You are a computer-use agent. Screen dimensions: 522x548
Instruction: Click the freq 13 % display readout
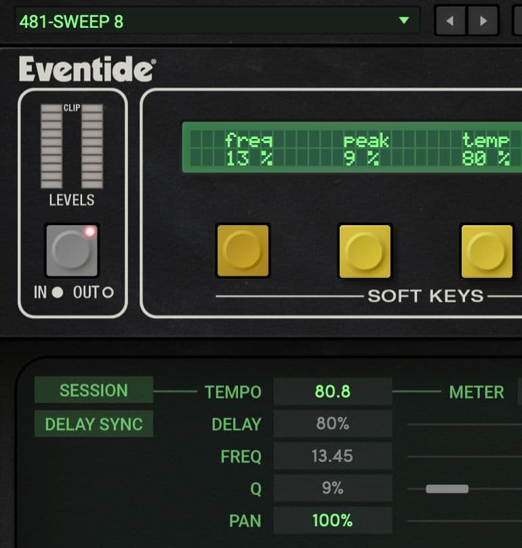pyautogui.click(x=249, y=149)
